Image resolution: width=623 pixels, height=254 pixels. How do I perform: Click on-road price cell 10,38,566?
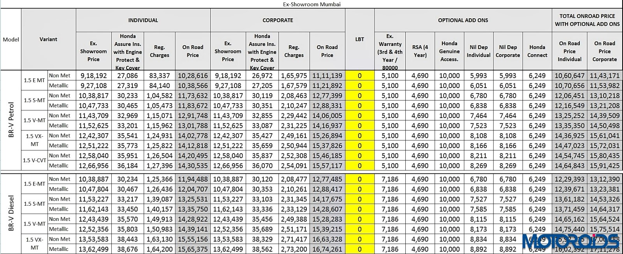tap(193, 85)
